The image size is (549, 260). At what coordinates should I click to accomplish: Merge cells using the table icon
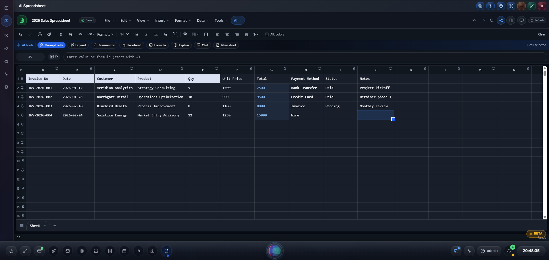point(206,34)
